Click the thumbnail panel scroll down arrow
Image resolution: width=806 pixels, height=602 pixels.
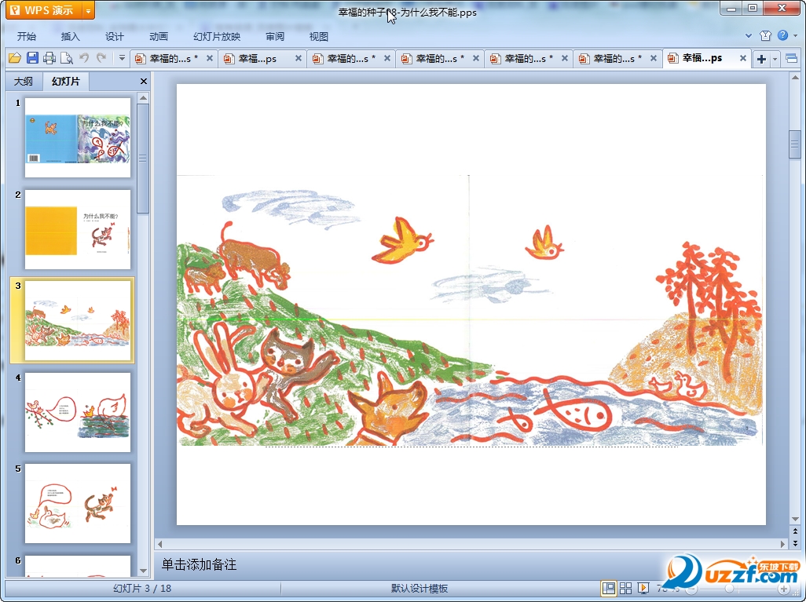144,571
